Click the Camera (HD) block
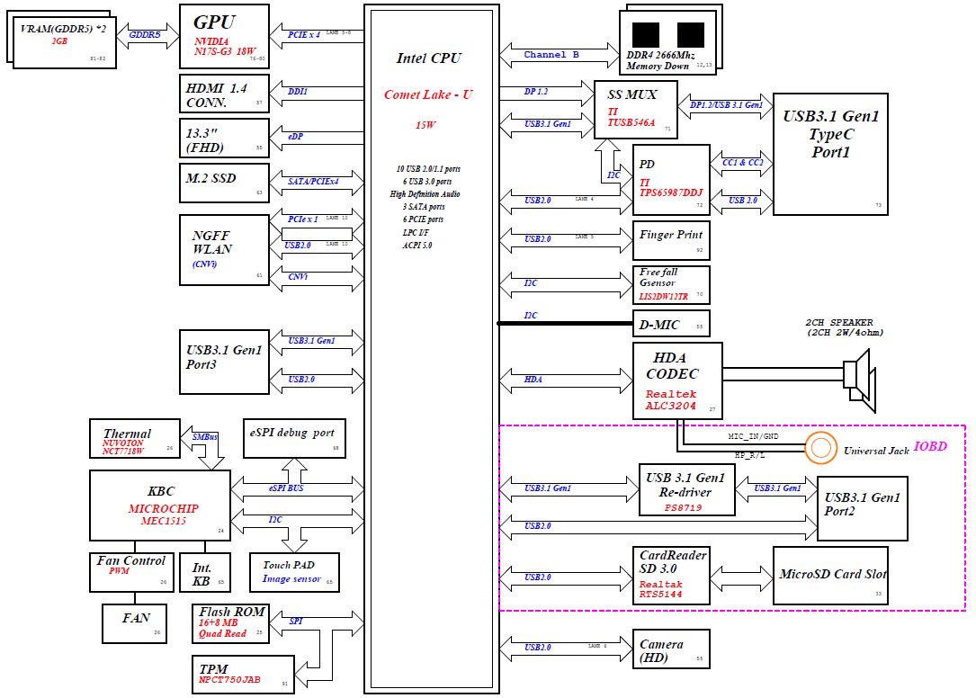Image resolution: width=976 pixels, height=698 pixels. [670, 649]
